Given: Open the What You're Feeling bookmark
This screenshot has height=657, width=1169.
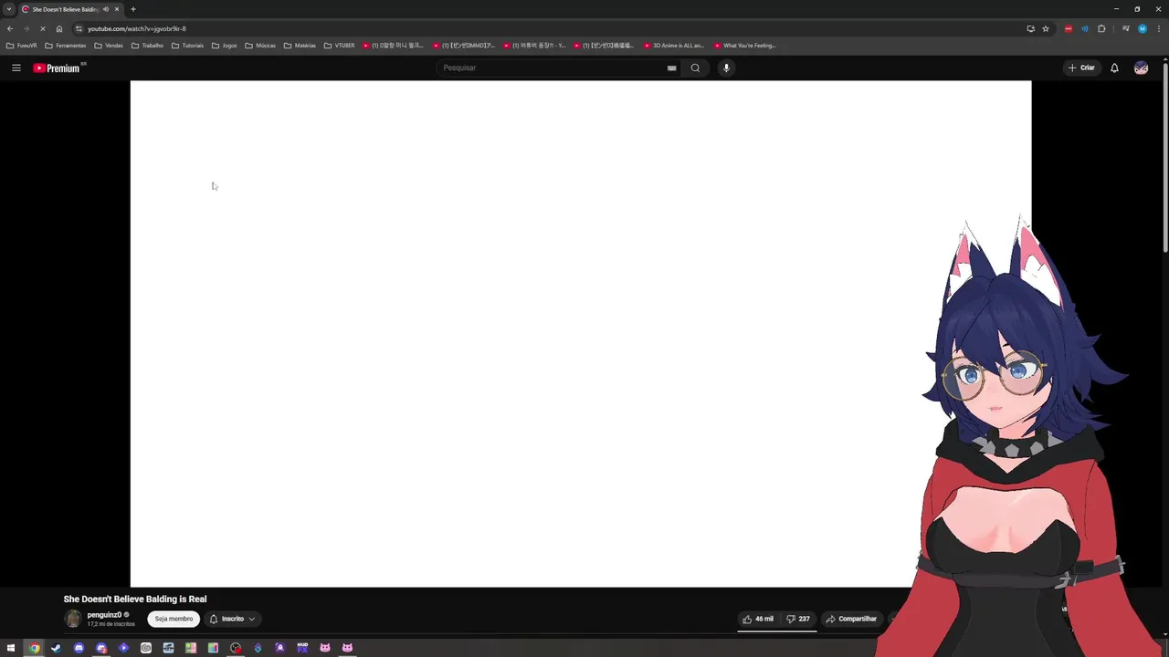Looking at the screenshot, I should click(745, 45).
